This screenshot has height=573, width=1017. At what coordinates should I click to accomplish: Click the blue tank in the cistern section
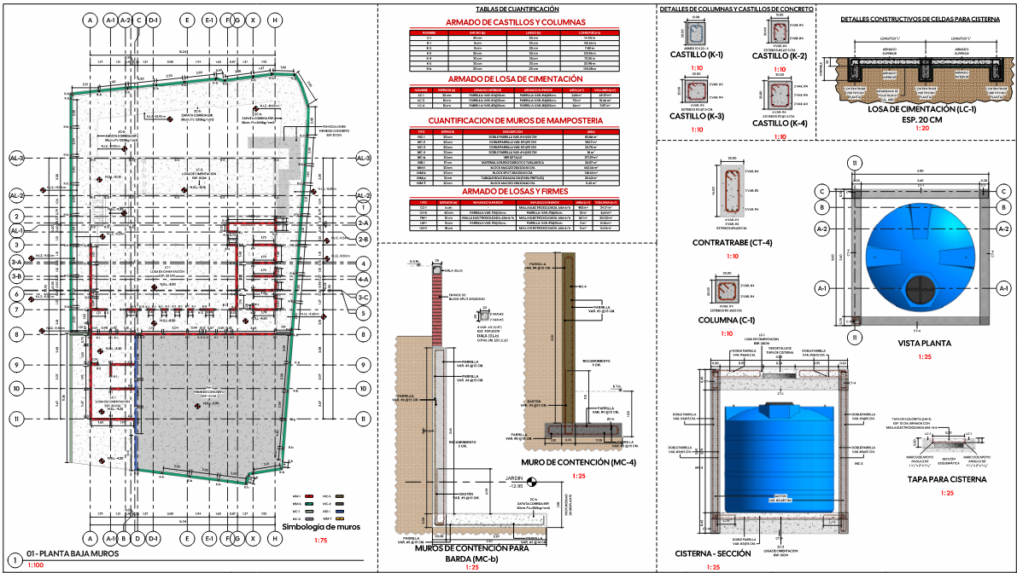point(780,456)
